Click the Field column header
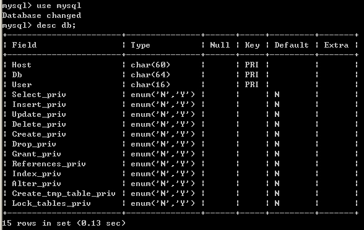Image resolution: width=364 pixels, height=230 pixels. coord(24,45)
